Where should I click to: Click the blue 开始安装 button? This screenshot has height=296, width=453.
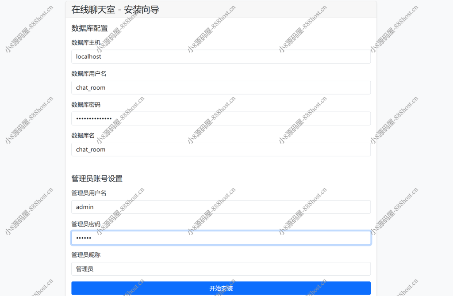221,288
